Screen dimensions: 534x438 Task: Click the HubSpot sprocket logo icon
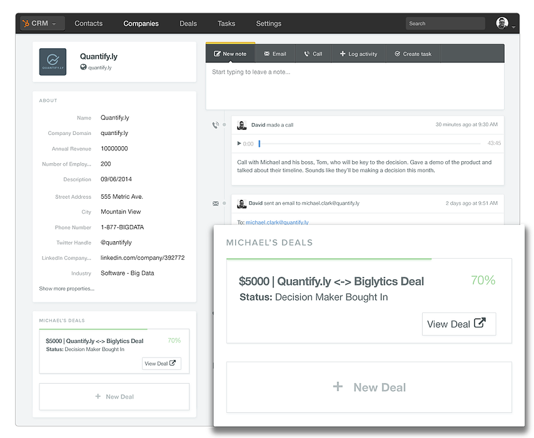click(26, 24)
